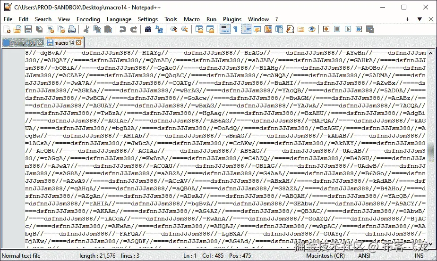Image resolution: width=437 pixels, height=261 pixels.
Task: Toggle Show all characters pilcrow icon
Action: point(236,29)
